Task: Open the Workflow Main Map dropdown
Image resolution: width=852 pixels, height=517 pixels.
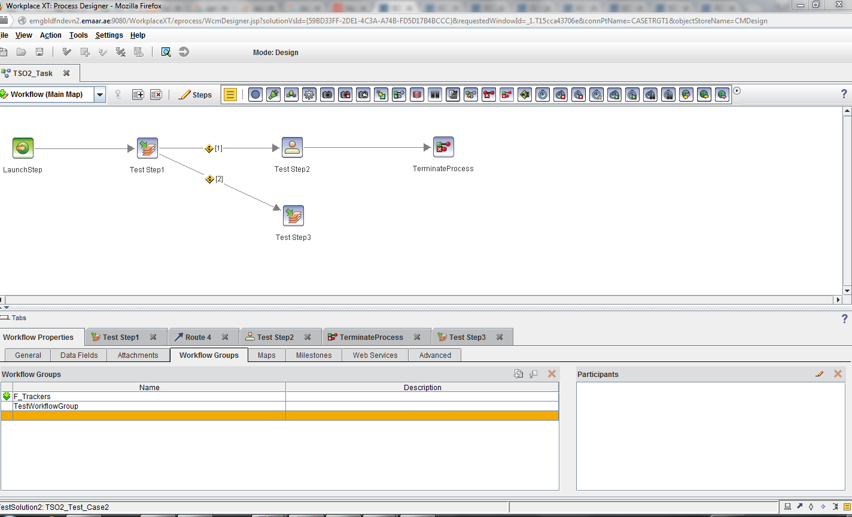Action: click(101, 94)
